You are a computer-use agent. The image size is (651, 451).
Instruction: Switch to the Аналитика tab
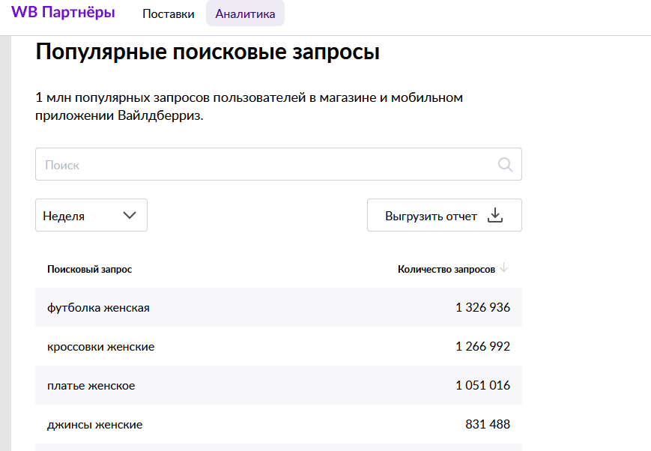[245, 14]
